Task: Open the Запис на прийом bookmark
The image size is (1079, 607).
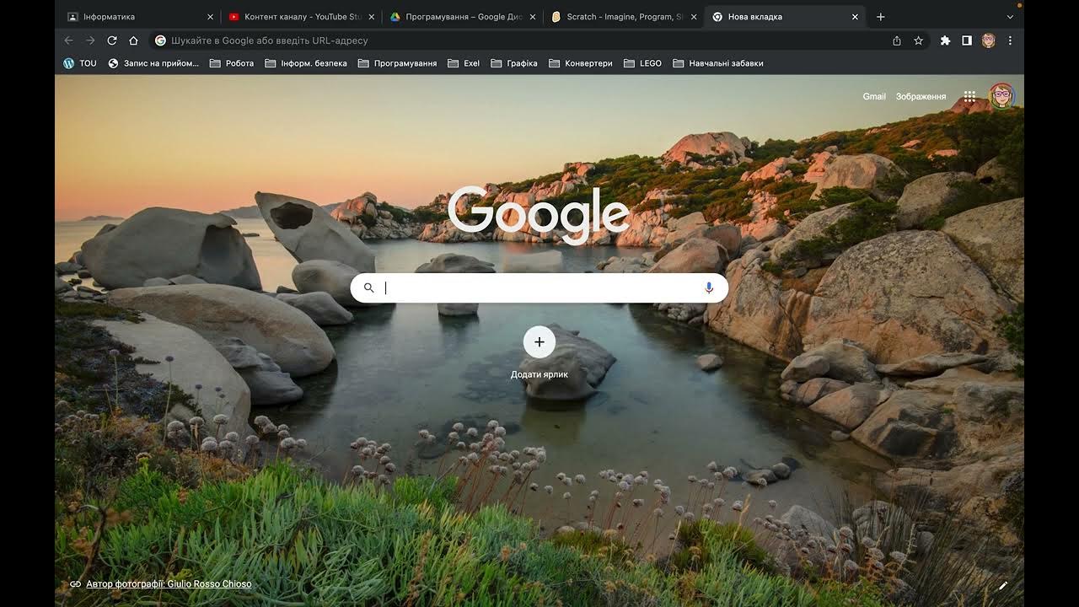Action: tap(153, 63)
